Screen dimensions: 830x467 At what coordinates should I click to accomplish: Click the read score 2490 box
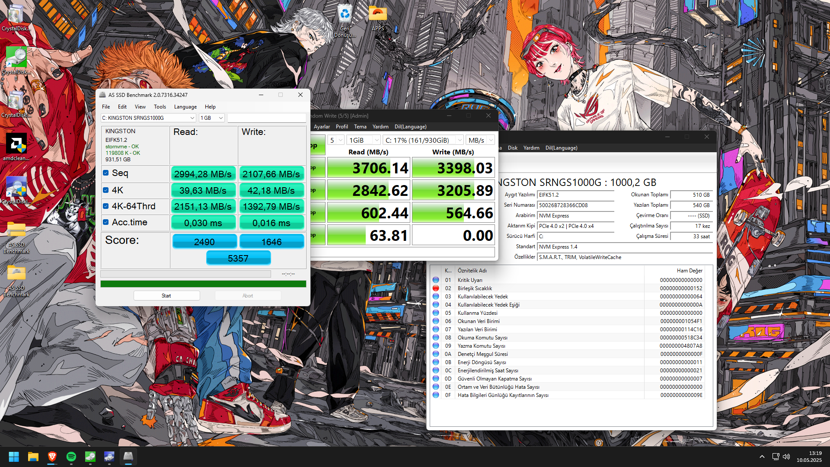(204, 242)
